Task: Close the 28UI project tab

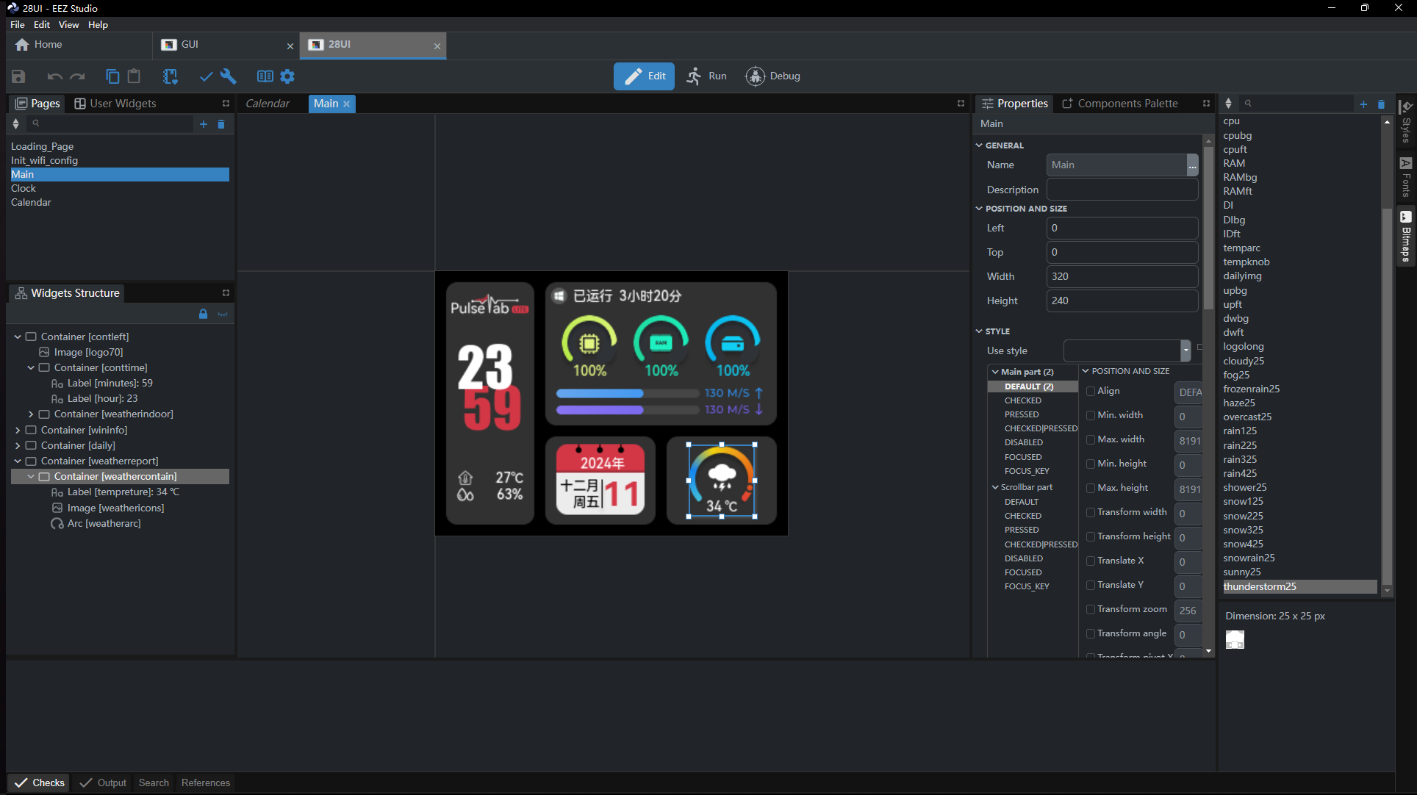Action: tap(437, 46)
